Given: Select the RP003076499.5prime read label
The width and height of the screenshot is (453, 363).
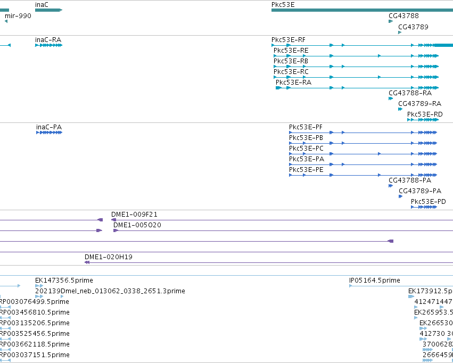Looking at the screenshot, I should [35, 301].
